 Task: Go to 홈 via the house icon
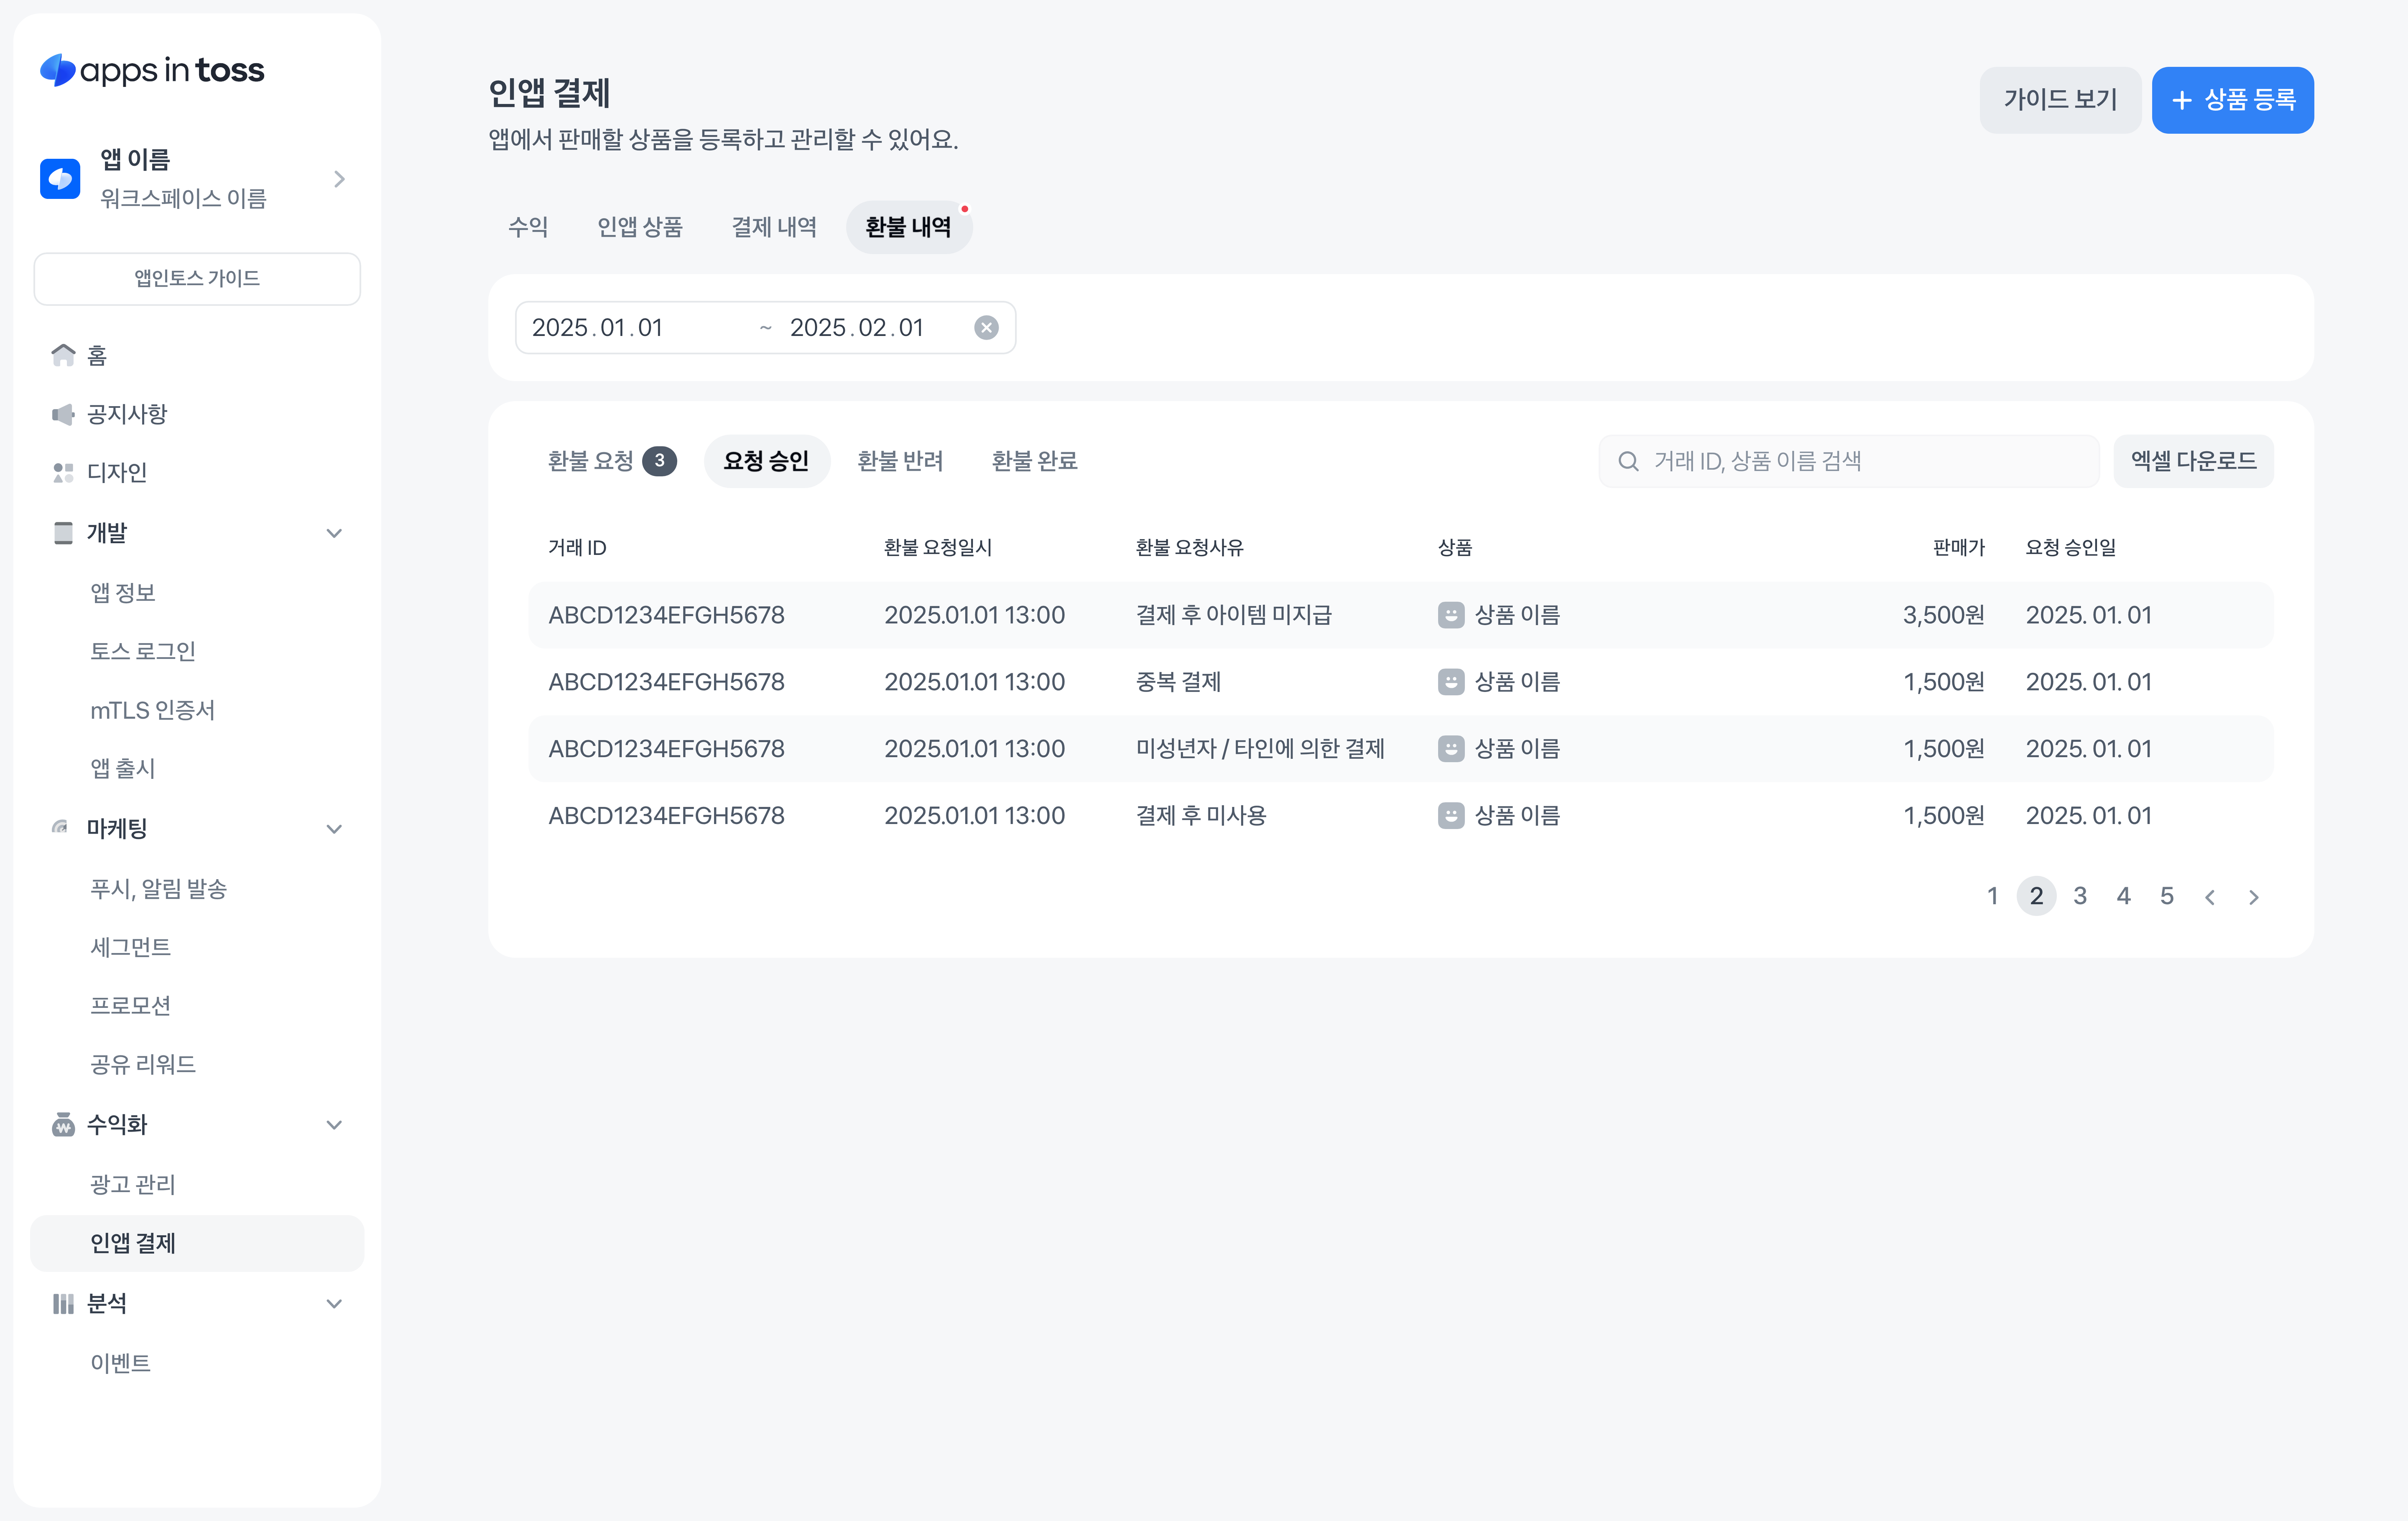[x=63, y=355]
